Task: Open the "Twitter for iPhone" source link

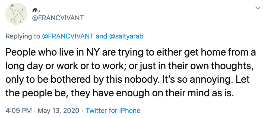Action: point(113,110)
